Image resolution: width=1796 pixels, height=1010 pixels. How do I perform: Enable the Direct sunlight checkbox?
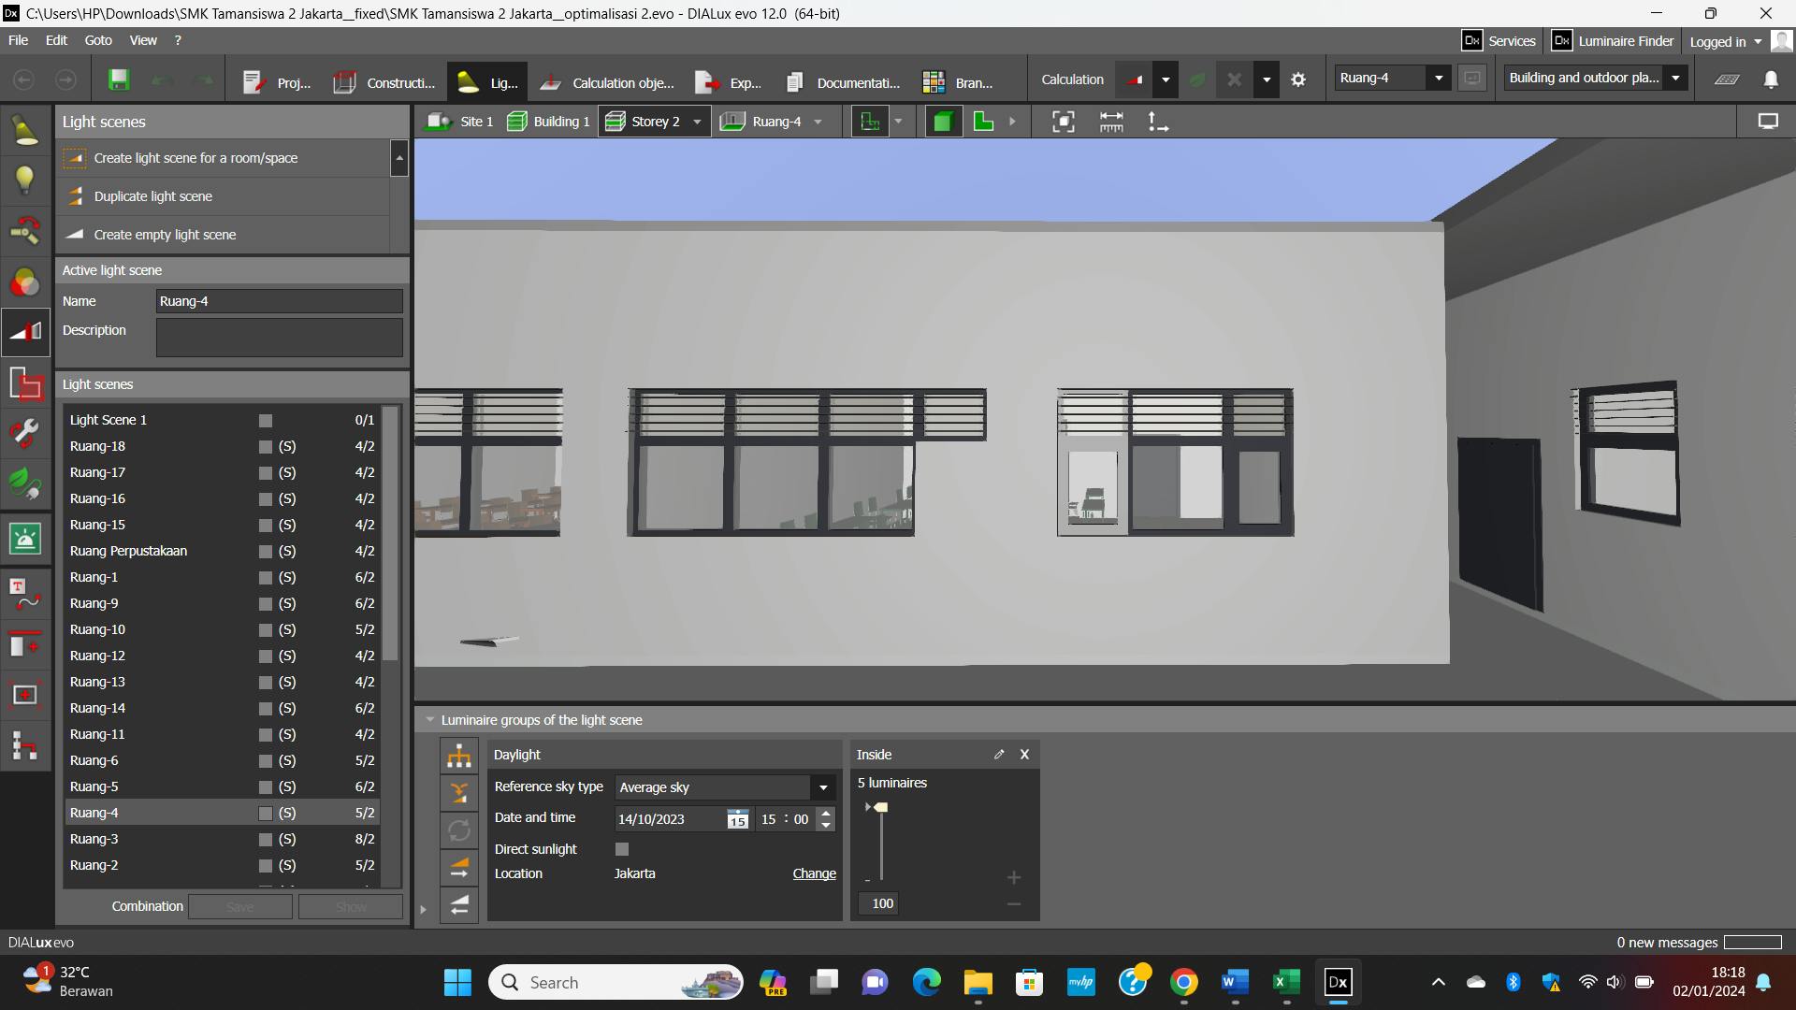(622, 849)
